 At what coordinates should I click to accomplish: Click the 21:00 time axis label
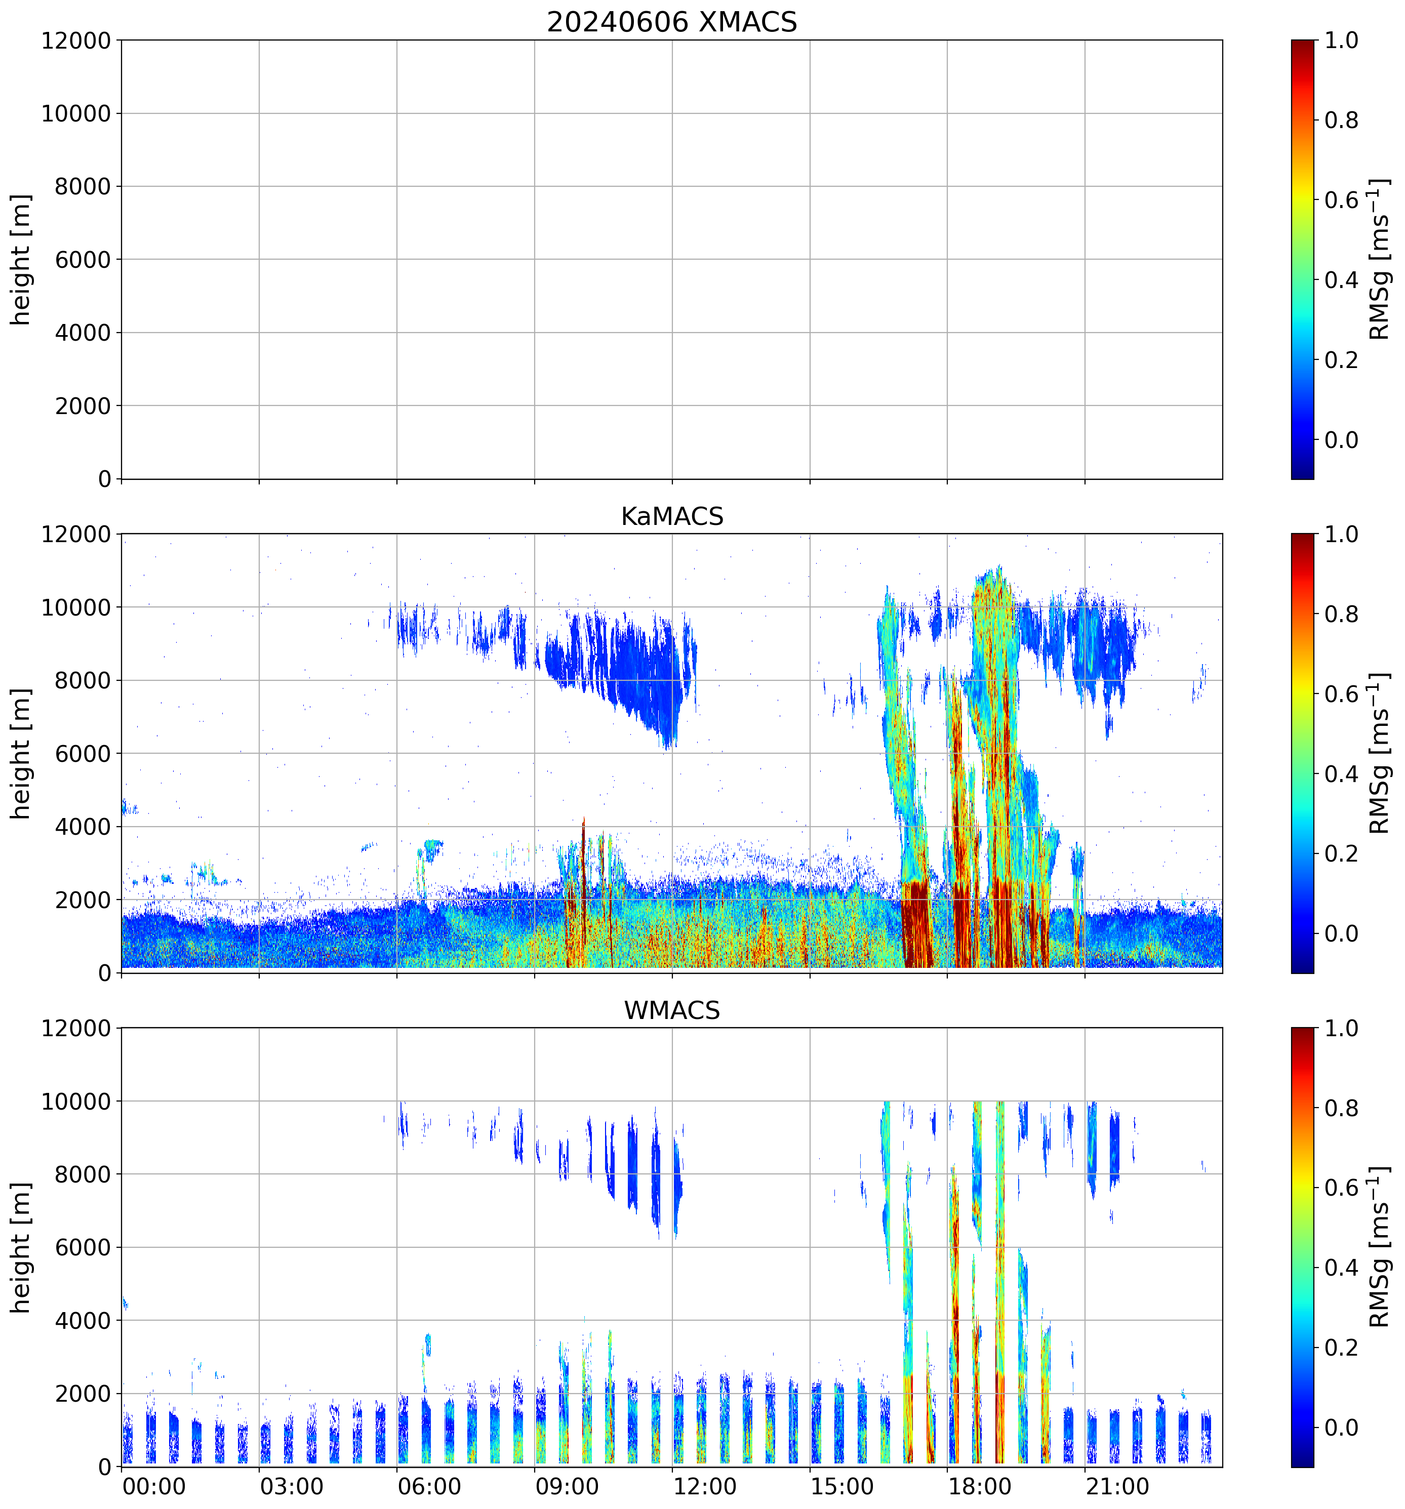1116,1486
